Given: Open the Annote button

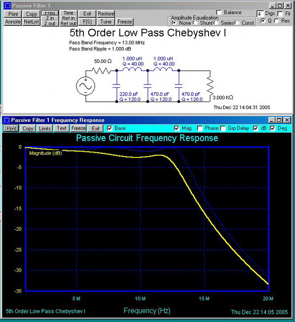Looking at the screenshot, I should pyautogui.click(x=13, y=21).
